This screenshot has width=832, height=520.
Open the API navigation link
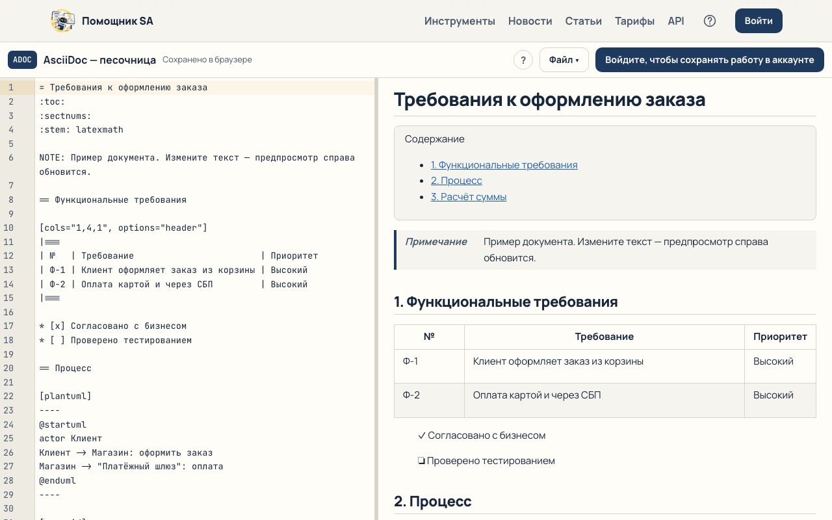coord(676,21)
